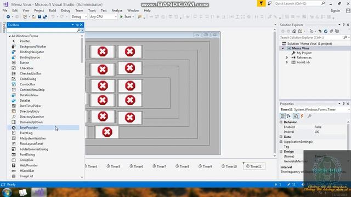Expand the Form1.vb node

coord(287,62)
